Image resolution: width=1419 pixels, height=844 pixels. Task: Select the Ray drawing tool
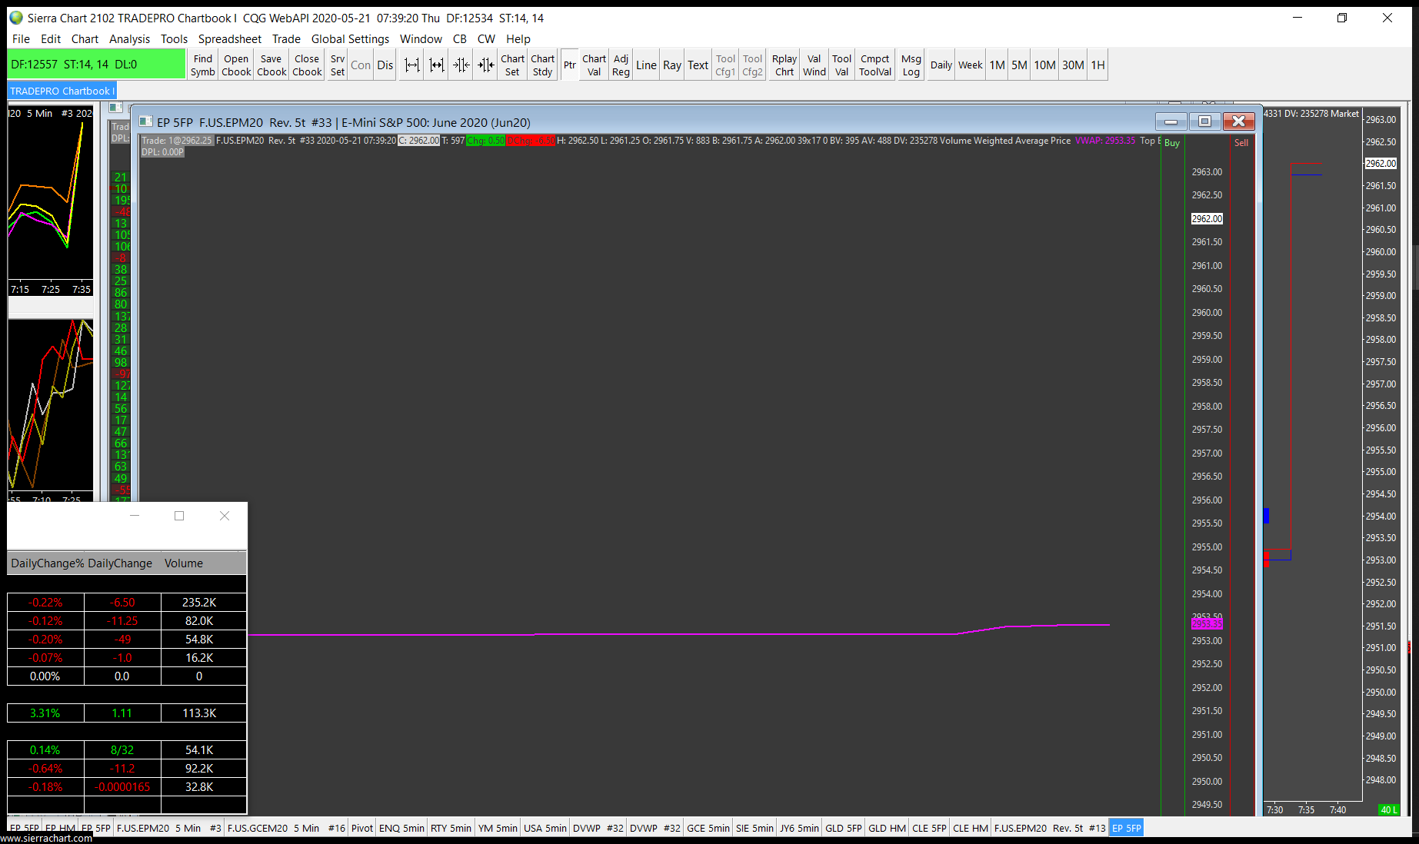point(672,65)
